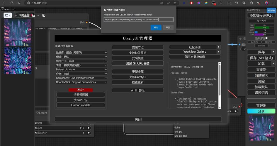This screenshot has width=277, height=146.
Task: Click the 更新ComfyUI button
Action: click(137, 77)
